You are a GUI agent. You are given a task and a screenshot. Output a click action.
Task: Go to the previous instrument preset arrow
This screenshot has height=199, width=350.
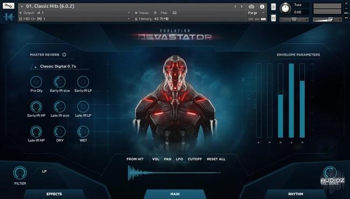[x=235, y=6]
